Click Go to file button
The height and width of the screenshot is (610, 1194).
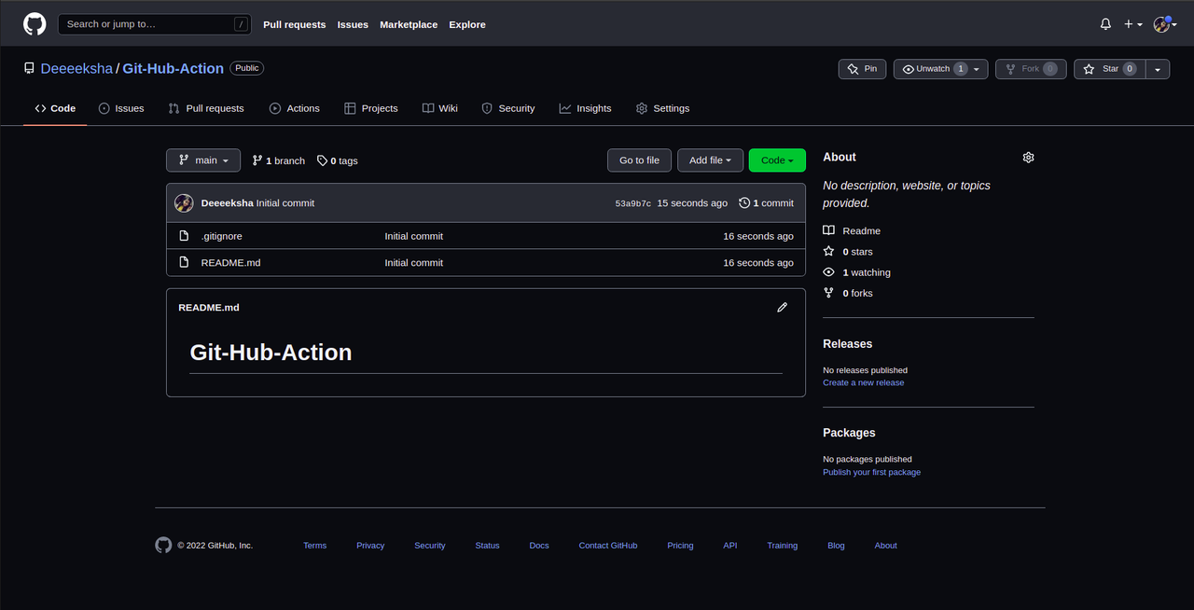click(x=639, y=160)
